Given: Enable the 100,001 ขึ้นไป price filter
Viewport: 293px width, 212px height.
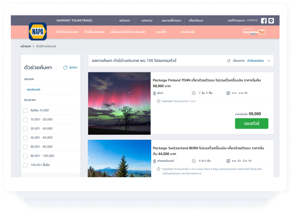Looking at the screenshot, I should tap(25, 165).
